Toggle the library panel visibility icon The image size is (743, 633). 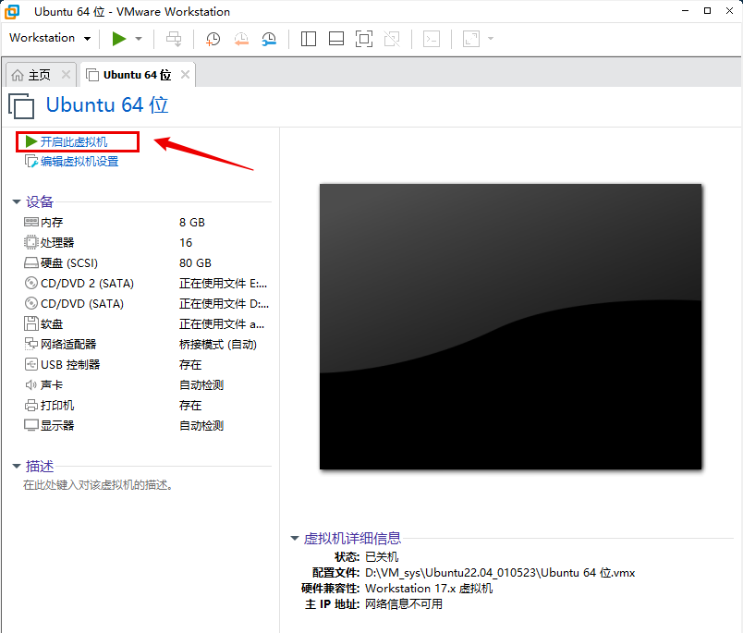[308, 38]
